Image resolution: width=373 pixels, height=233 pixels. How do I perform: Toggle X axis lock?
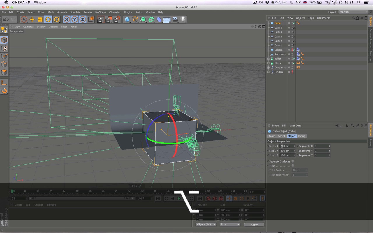67,20
